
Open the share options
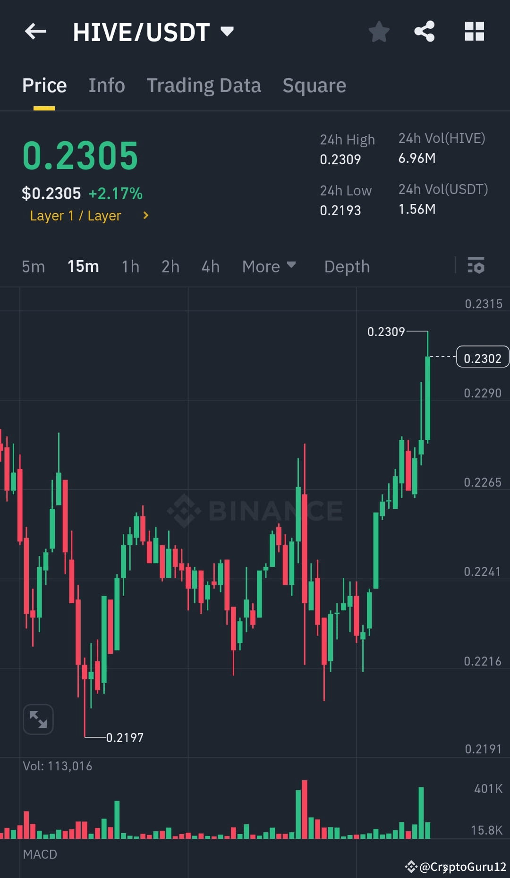point(425,31)
